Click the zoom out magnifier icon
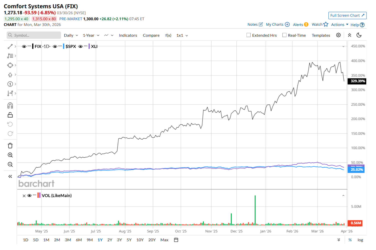 (10, 164)
